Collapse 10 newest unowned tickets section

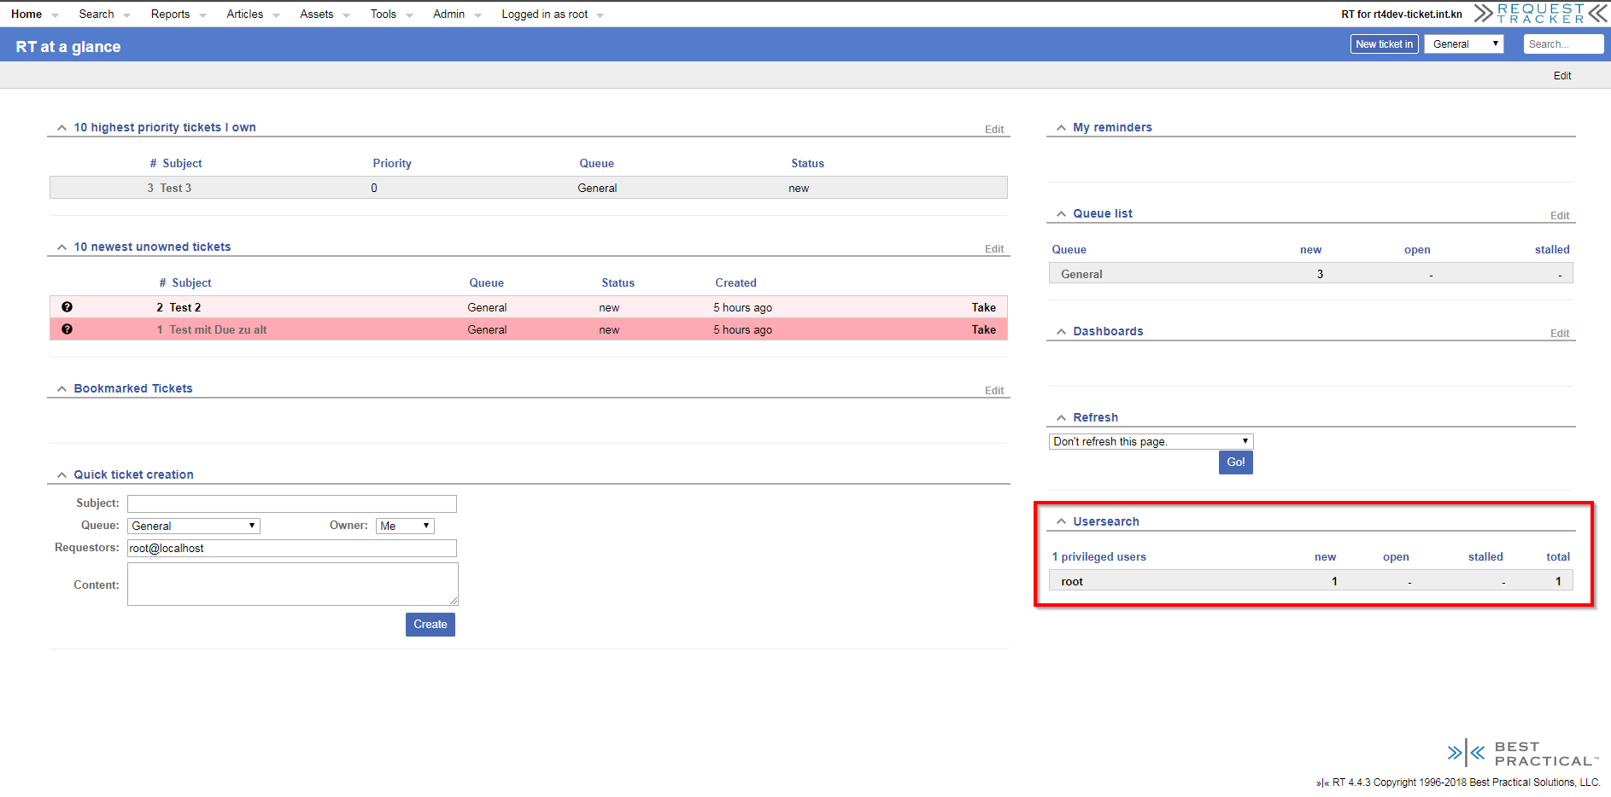(x=62, y=247)
